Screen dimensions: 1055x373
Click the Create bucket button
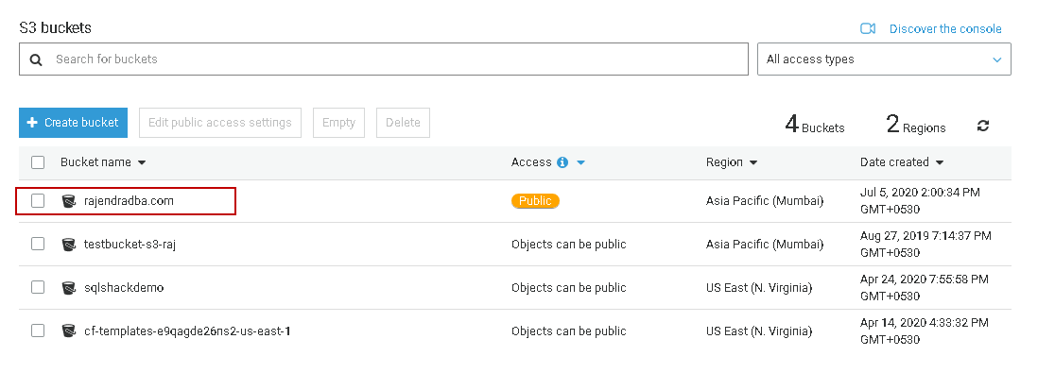click(x=74, y=123)
